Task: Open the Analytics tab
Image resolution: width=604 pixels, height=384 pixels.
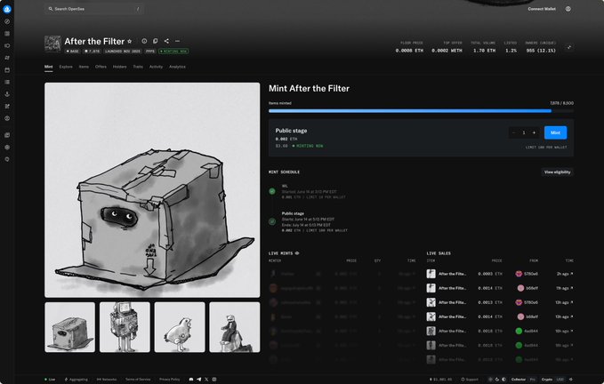Action: click(177, 67)
